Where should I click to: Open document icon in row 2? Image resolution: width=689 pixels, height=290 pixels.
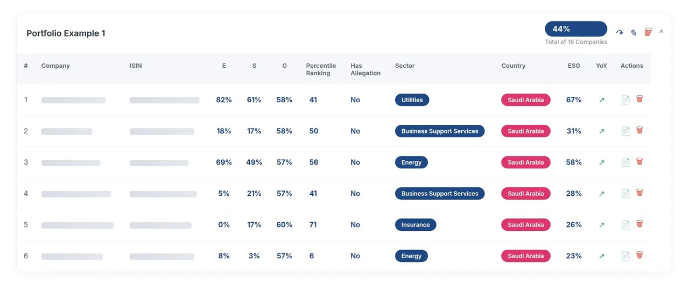click(625, 131)
